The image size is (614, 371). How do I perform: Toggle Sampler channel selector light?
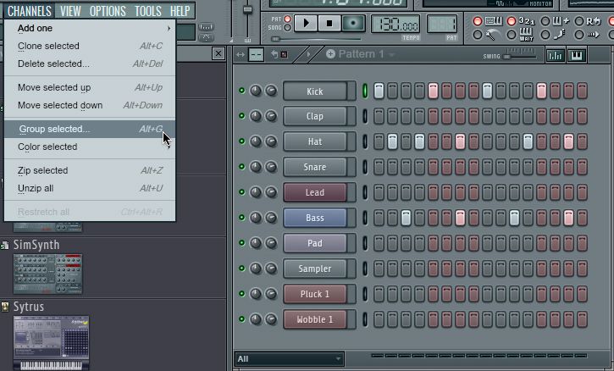[x=365, y=269]
